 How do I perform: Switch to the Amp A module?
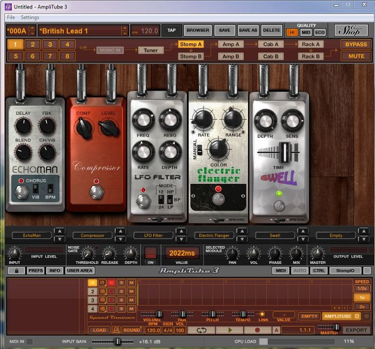coord(230,44)
